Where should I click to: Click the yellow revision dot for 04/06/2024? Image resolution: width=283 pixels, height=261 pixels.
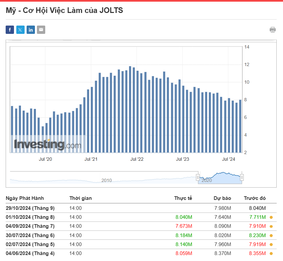[x=271, y=254]
